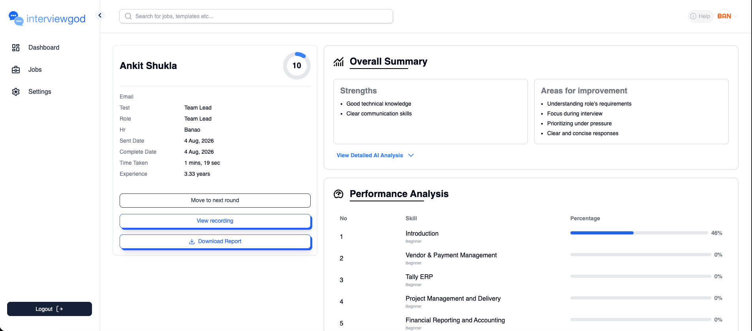Click the Dashboard grid icon
Viewport: 752px width, 331px height.
[16, 48]
